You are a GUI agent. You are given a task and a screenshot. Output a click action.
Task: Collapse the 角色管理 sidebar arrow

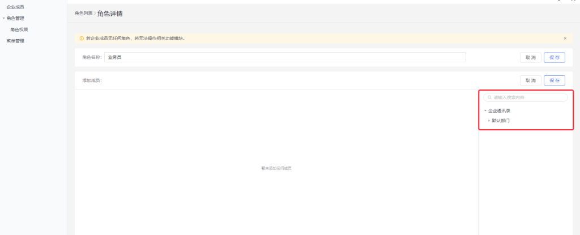(3, 18)
